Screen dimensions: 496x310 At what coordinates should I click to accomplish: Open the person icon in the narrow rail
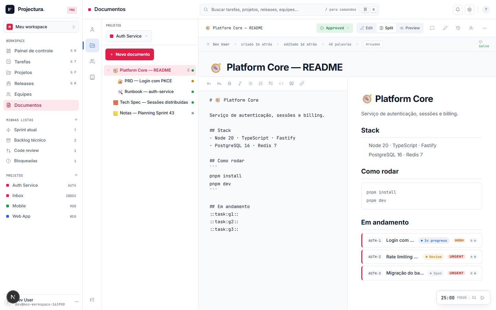tap(92, 30)
